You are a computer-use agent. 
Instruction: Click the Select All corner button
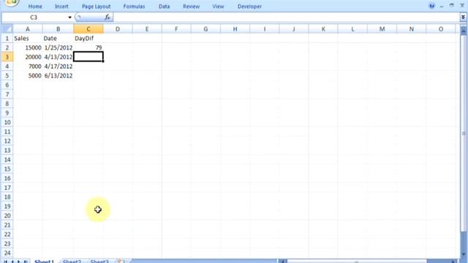click(7, 29)
